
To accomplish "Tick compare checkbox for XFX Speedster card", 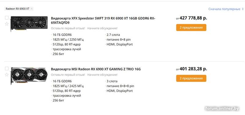I will [x=7, y=18].
